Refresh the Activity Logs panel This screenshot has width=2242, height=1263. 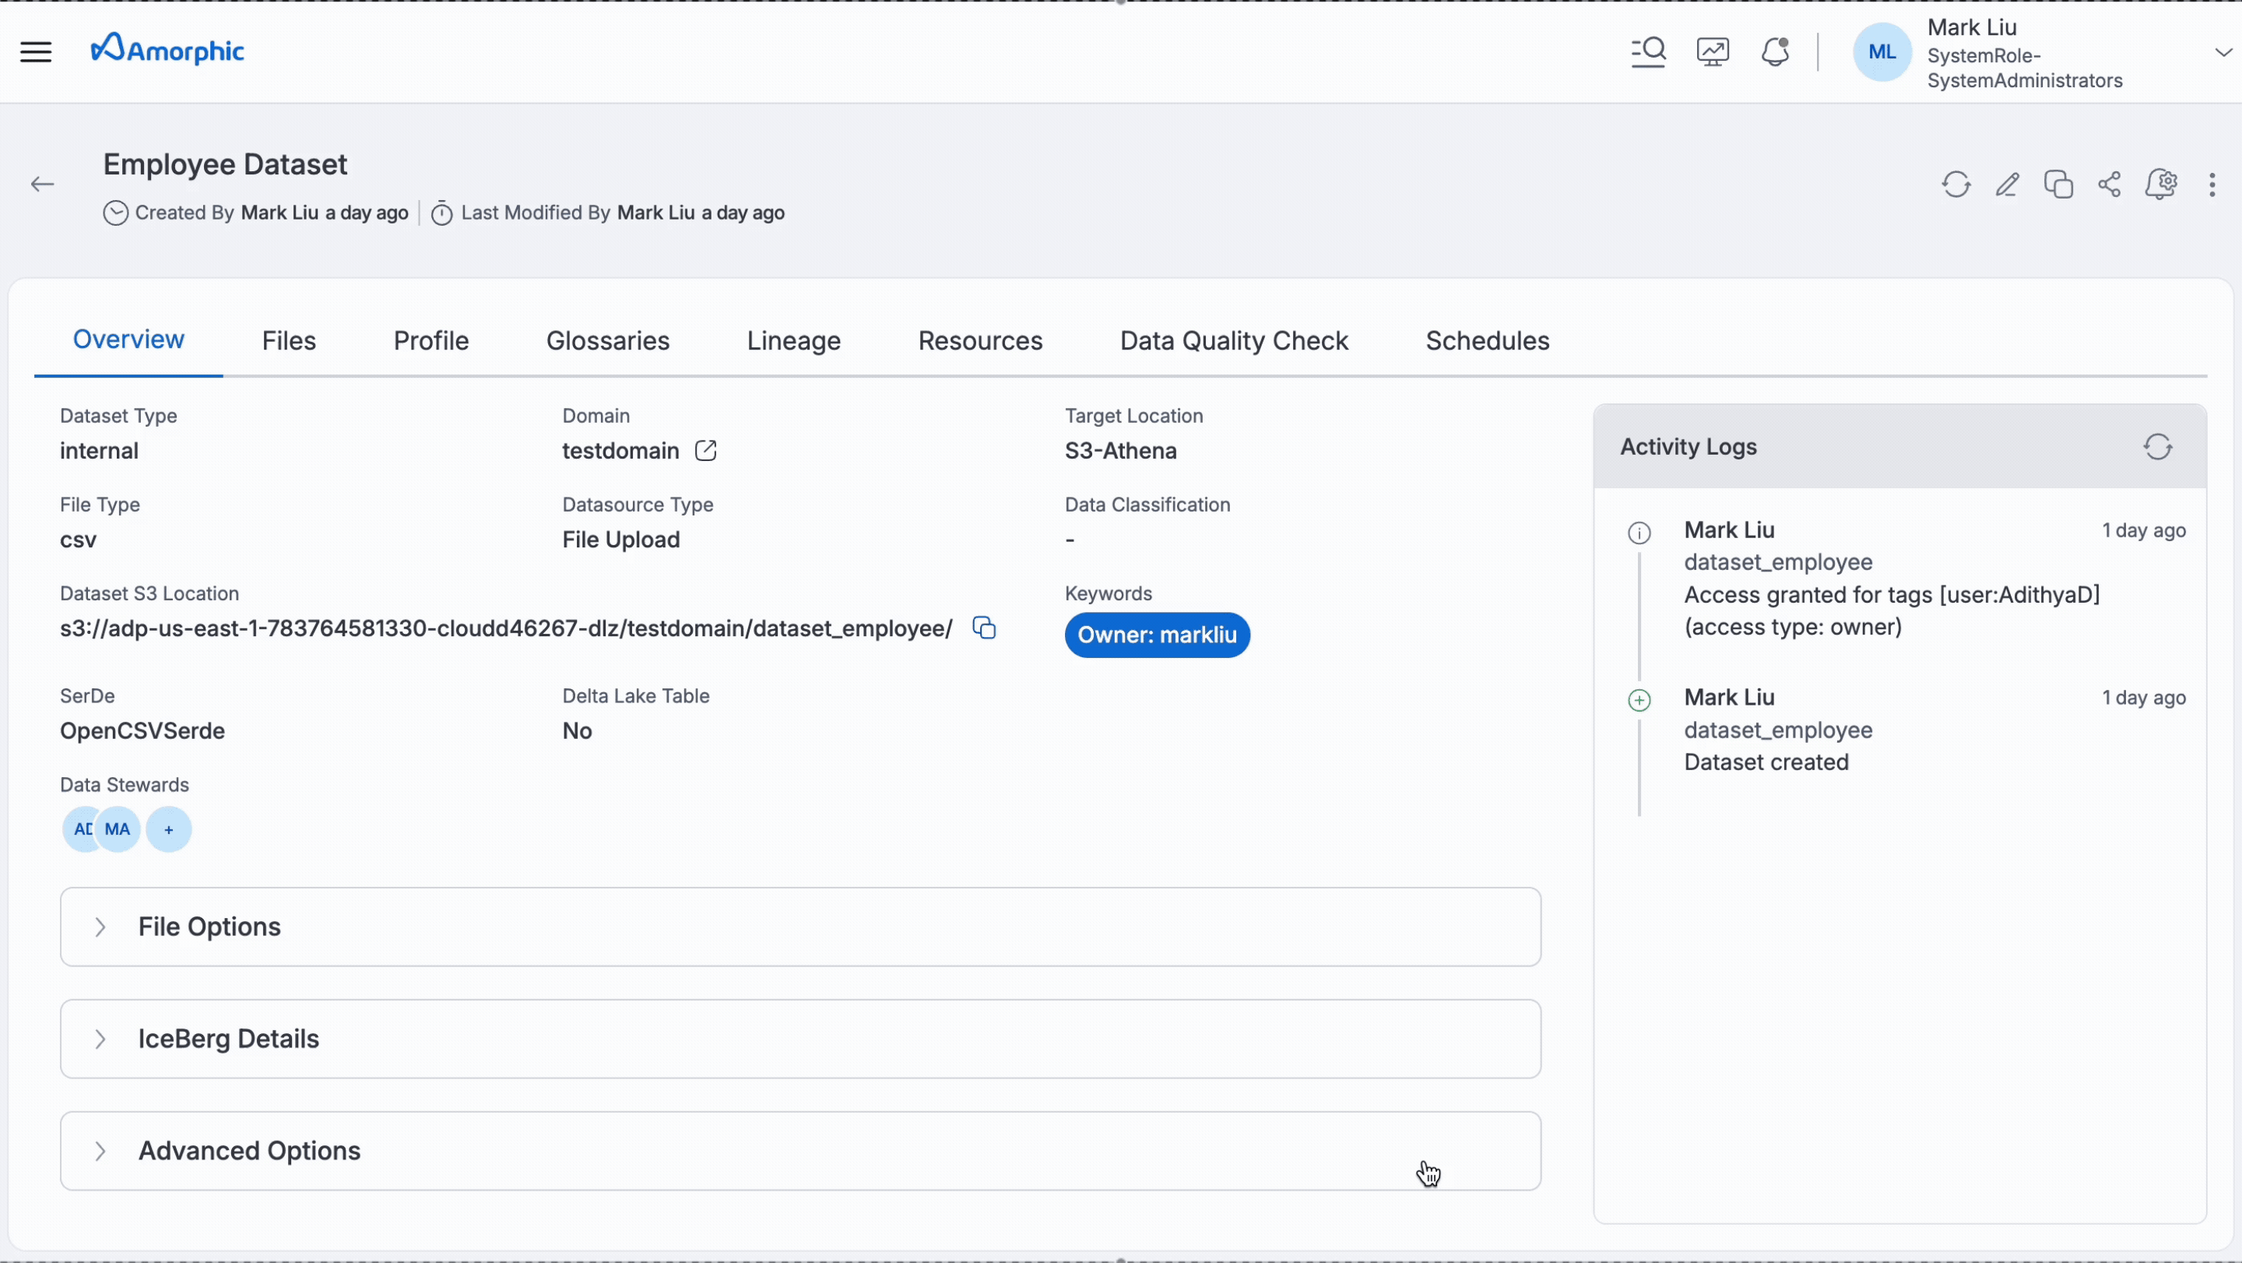click(2159, 446)
